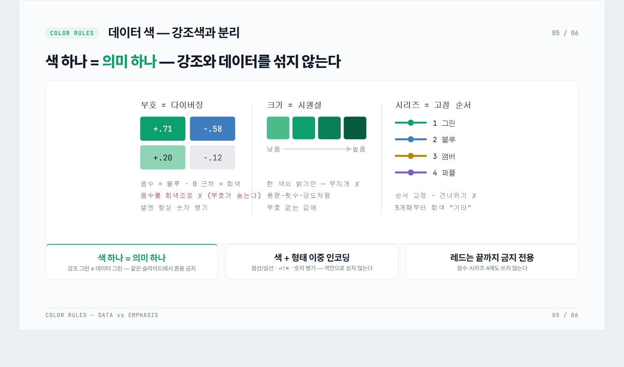Click the blue series 2 line marker
This screenshot has height=367, width=624.
411,139
